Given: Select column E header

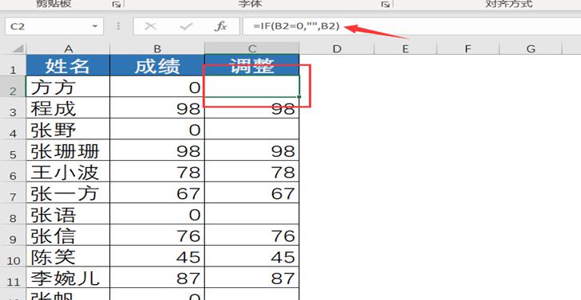Looking at the screenshot, I should click(405, 49).
